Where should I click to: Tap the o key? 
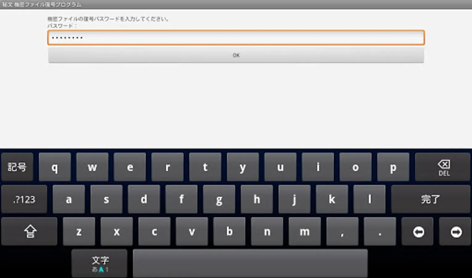[355, 167]
